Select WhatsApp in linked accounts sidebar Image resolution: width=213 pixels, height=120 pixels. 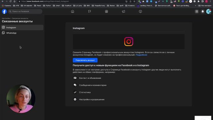22,33
